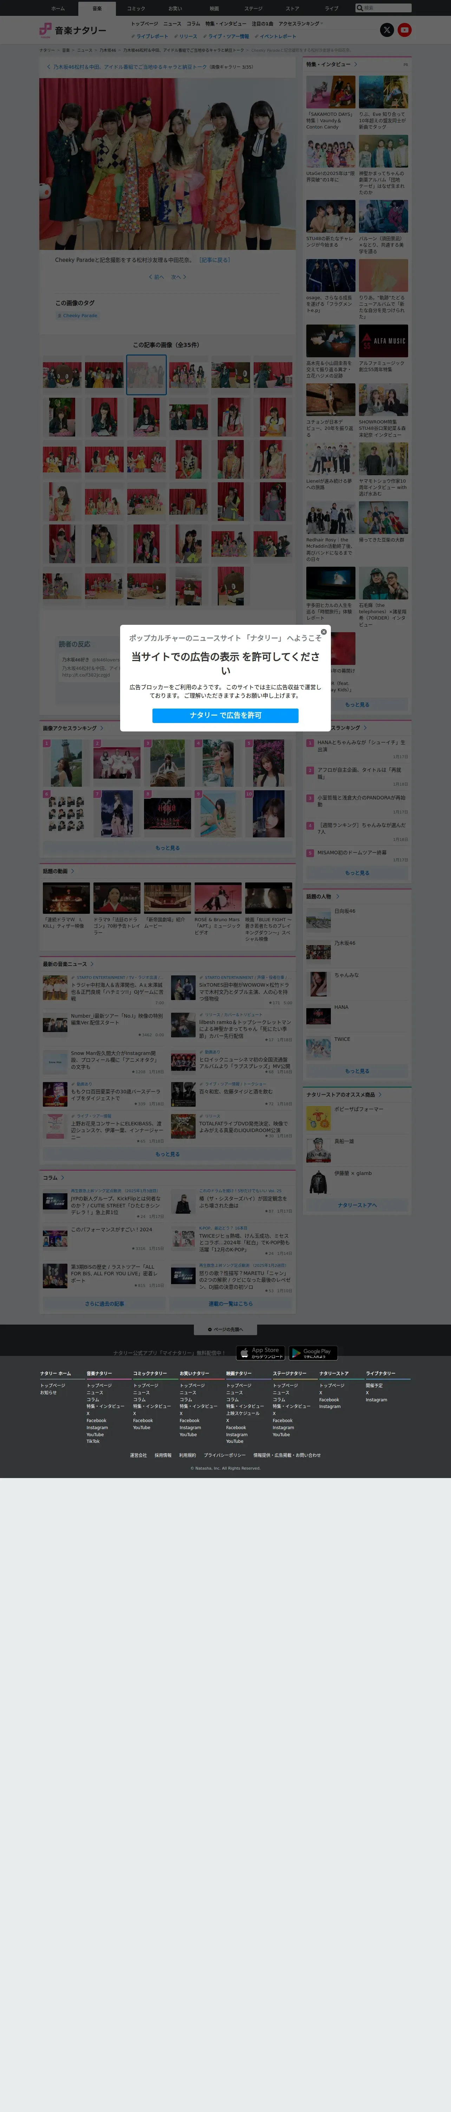Open 運営会社 in the footer
Image resolution: width=451 pixels, height=2112 pixels.
click(x=138, y=1455)
